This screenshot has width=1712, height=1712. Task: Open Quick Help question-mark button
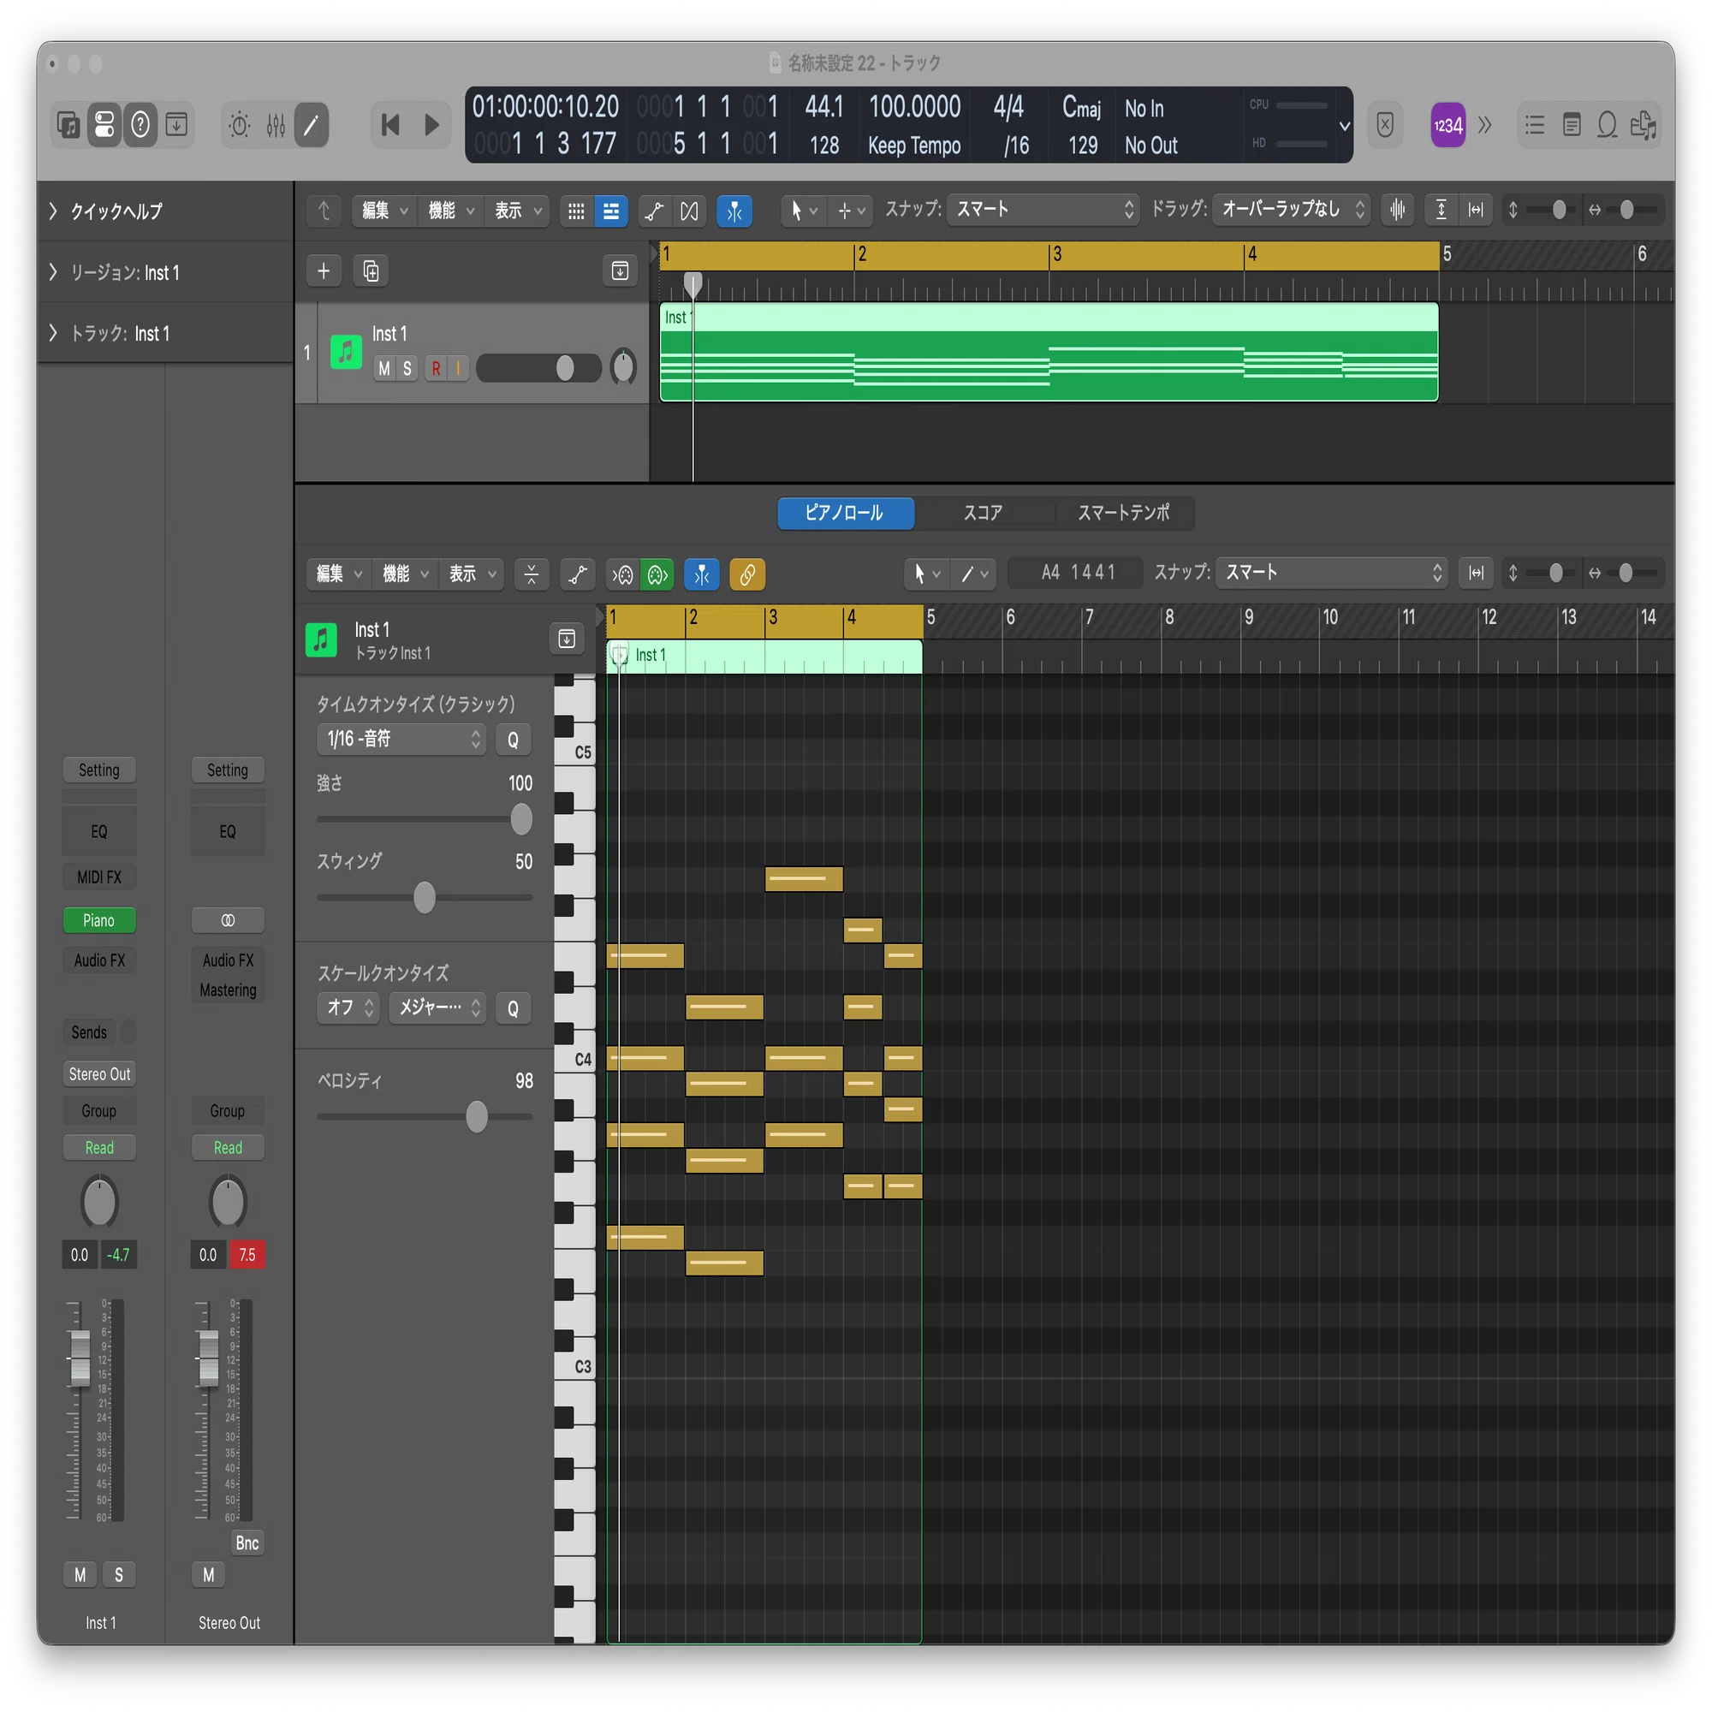tap(140, 124)
